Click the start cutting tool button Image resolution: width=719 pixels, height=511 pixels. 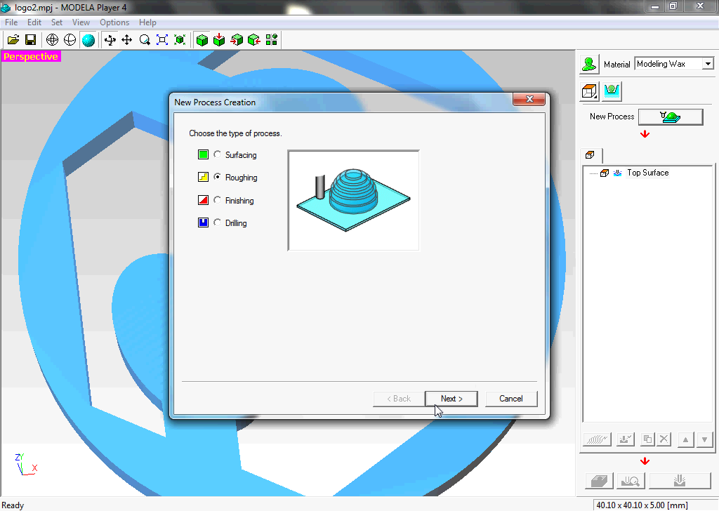pyautogui.click(x=680, y=481)
